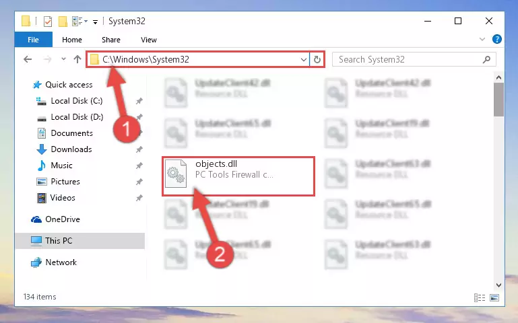Toggle pin beside Downloads folder

[139, 149]
